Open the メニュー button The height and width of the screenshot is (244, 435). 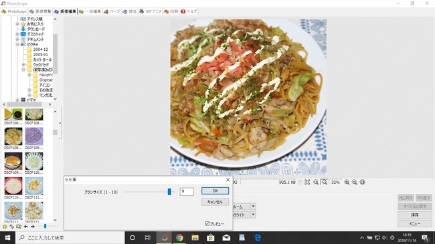(415, 223)
